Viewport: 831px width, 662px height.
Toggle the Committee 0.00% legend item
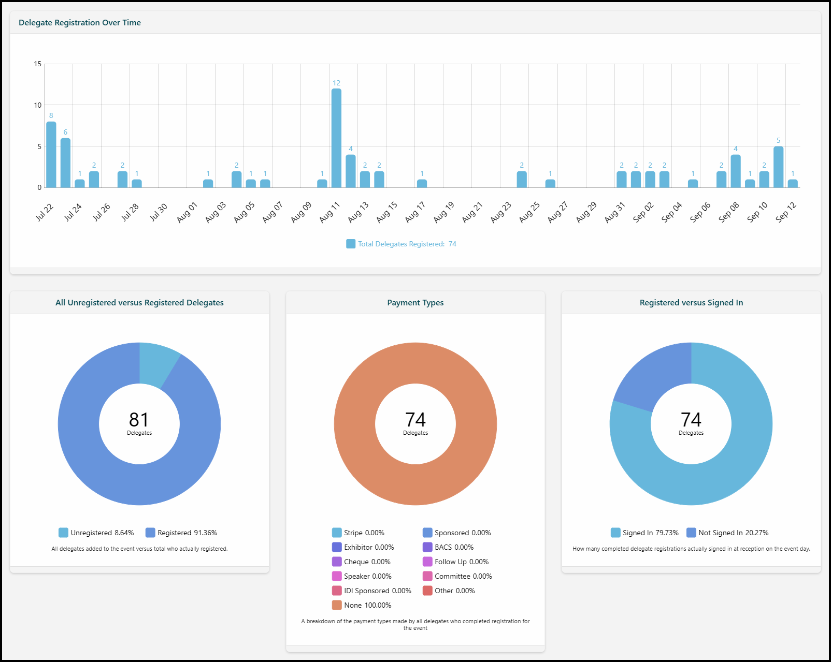(x=457, y=576)
